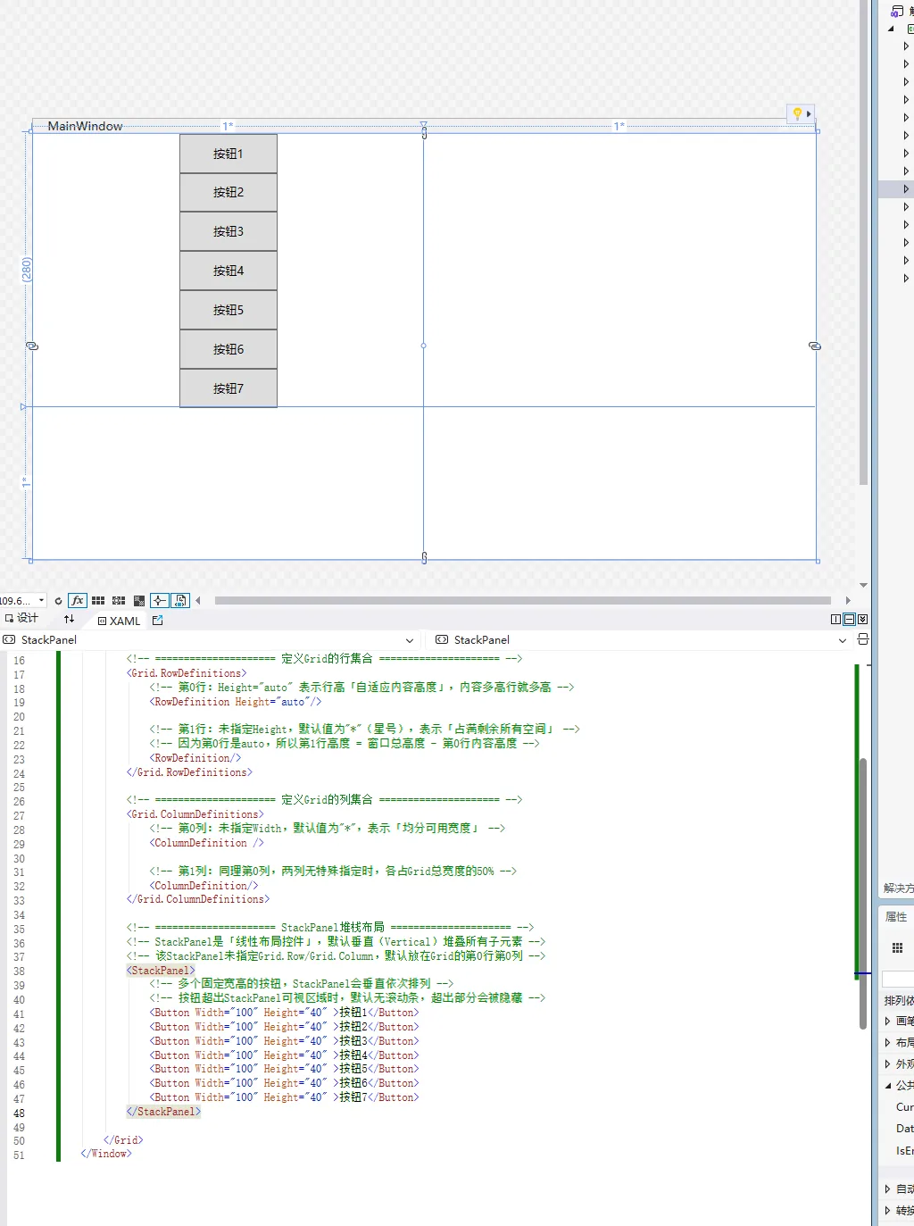This screenshot has height=1226, width=914.
Task: Open the left StackPanel element dropdown
Action: click(x=410, y=640)
